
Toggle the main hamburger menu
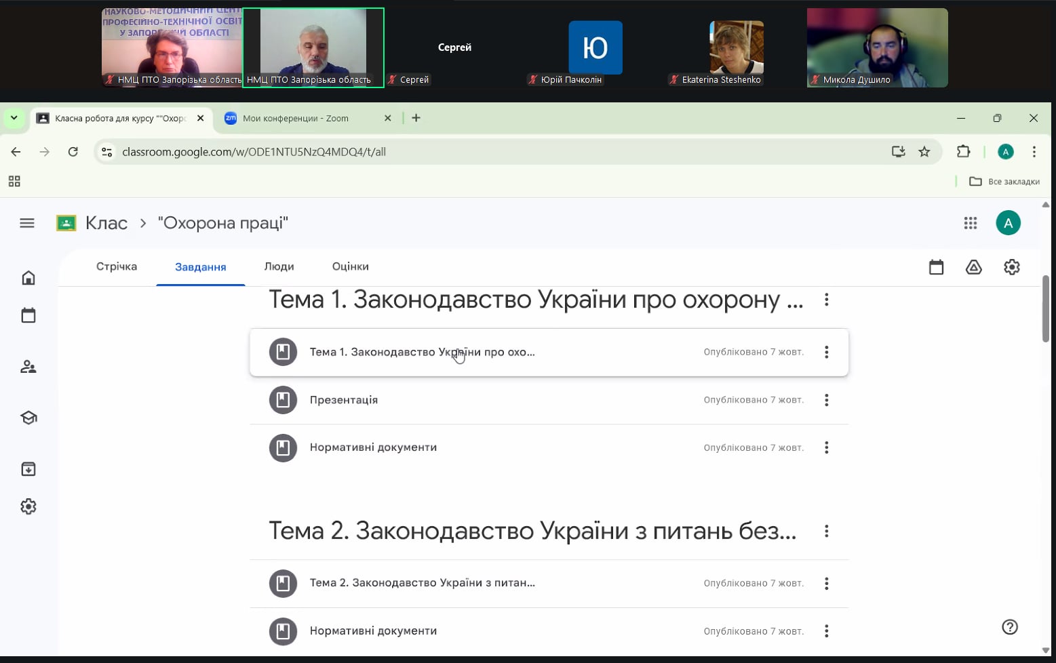click(27, 223)
